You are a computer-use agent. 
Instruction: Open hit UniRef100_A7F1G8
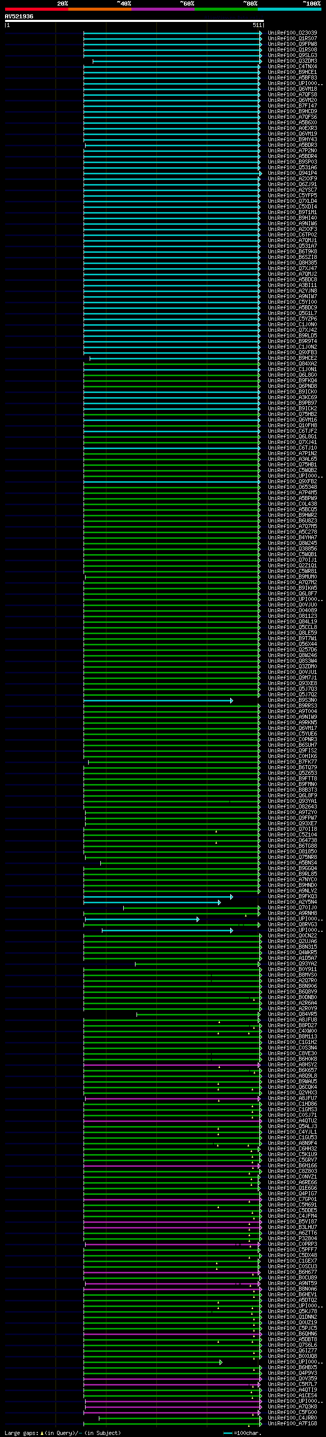click(x=292, y=1424)
